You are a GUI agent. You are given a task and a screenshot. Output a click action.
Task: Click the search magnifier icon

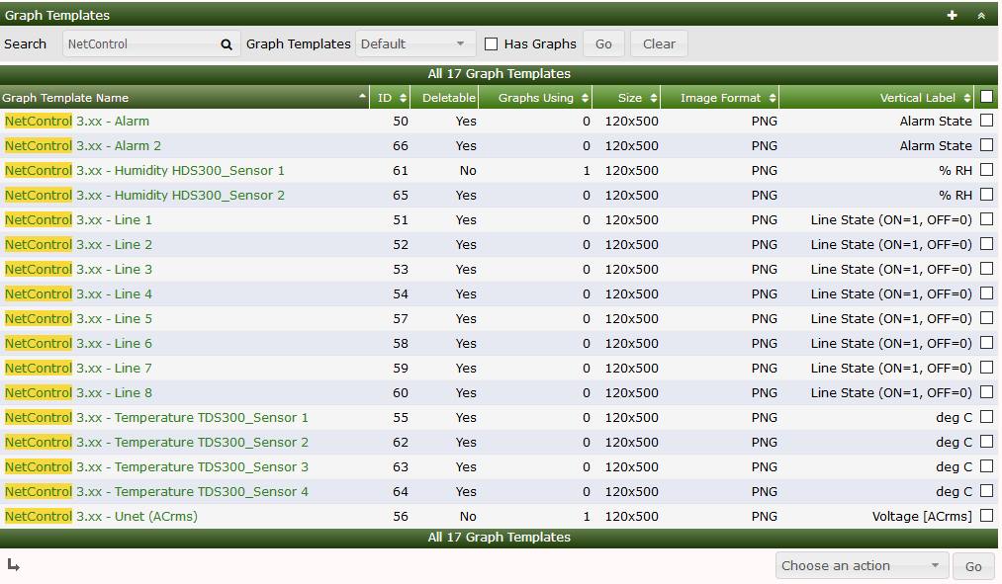[x=227, y=44]
